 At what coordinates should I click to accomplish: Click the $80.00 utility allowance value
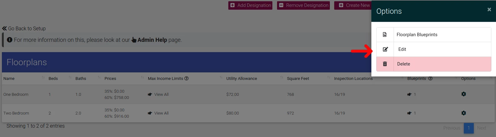click(x=233, y=113)
